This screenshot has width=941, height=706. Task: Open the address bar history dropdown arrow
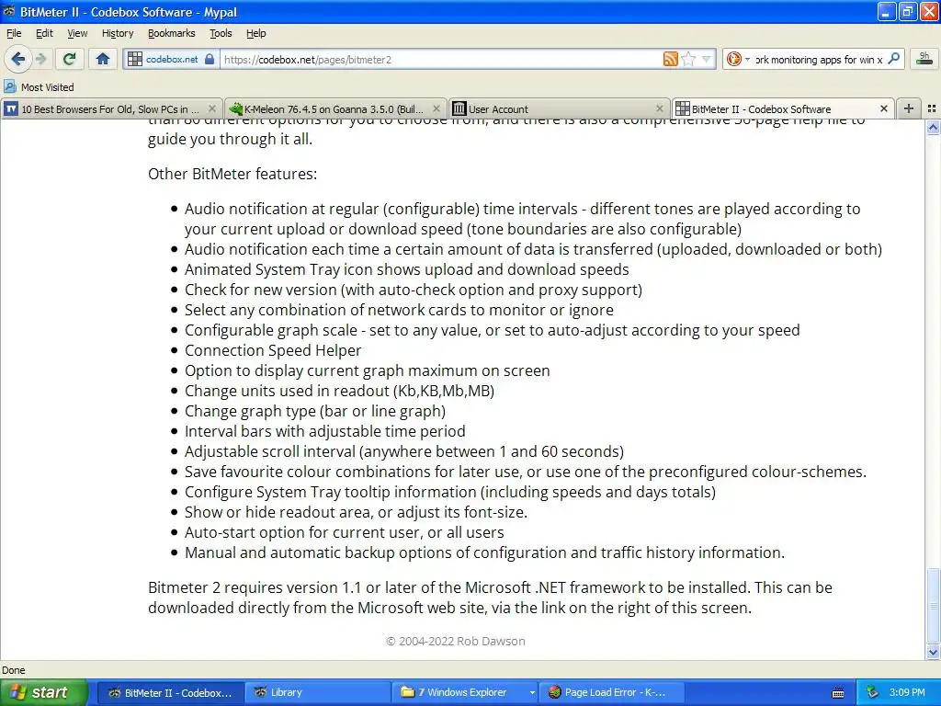point(707,59)
